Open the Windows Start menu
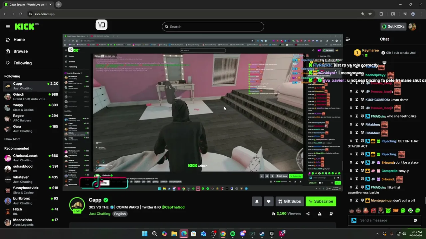 coord(145,234)
